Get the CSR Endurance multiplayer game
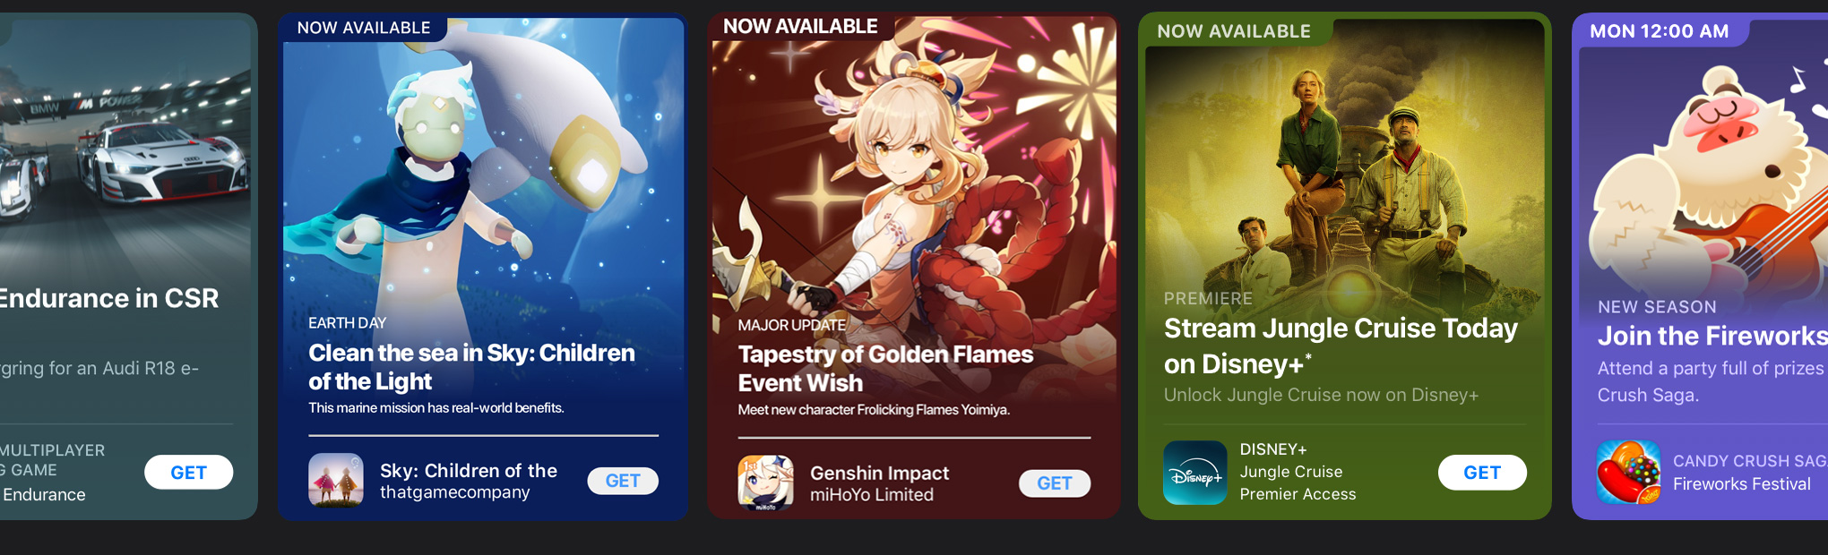The image size is (1828, 555). [x=189, y=472]
